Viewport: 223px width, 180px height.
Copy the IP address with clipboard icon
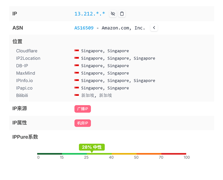(122, 14)
